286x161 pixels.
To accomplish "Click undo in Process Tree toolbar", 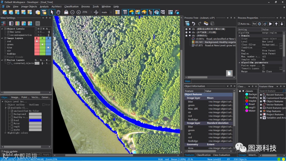I will click(194, 24).
